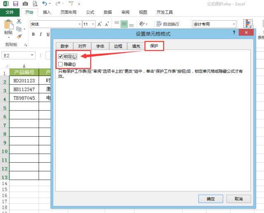The width and height of the screenshot is (264, 213).
Task: Close the Format Cells dialog
Action: tap(246, 32)
